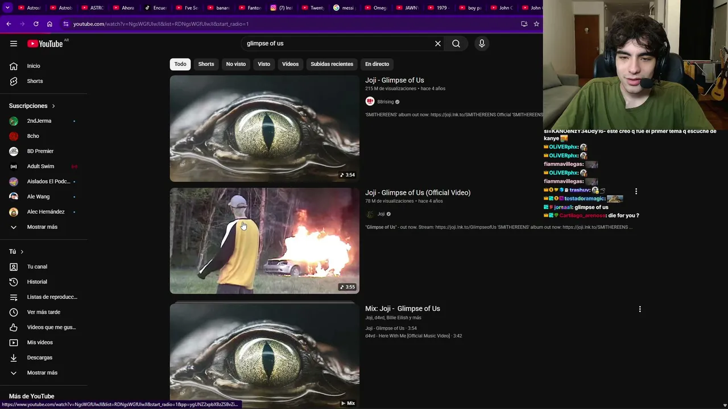The image size is (728, 409).
Task: Switch to the Google 'messi' tab
Action: point(344,8)
